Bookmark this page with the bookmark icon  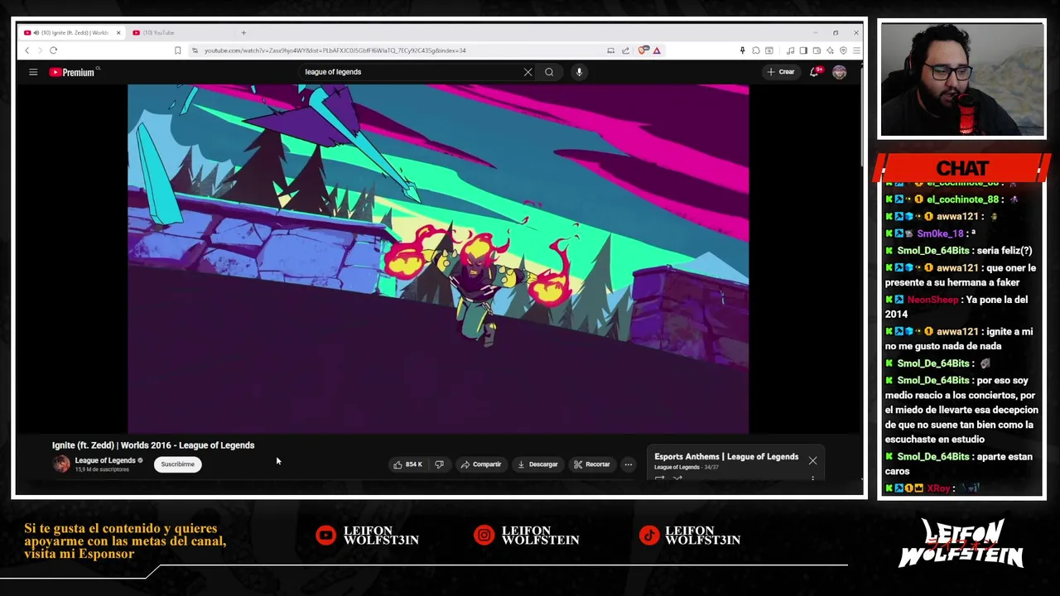point(177,50)
